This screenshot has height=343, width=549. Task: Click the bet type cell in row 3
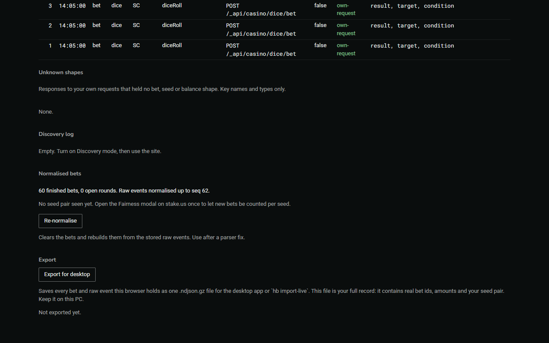(97, 6)
